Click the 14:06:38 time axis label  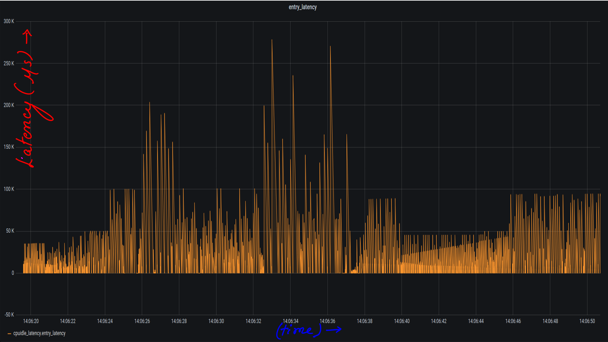pyautogui.click(x=364, y=321)
